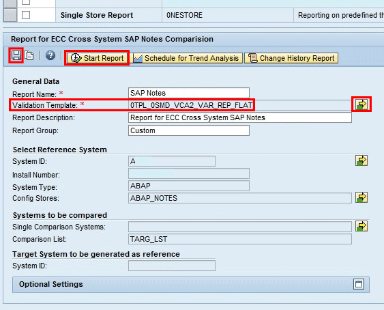The image size is (384, 310).
Task: Click Report Group field with Custom
Action: [x=189, y=130]
